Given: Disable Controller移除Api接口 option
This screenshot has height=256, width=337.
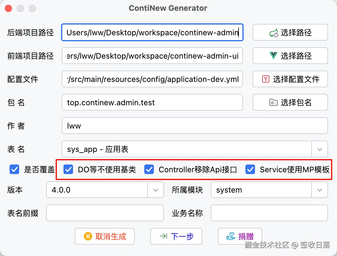Looking at the screenshot, I should [x=149, y=170].
